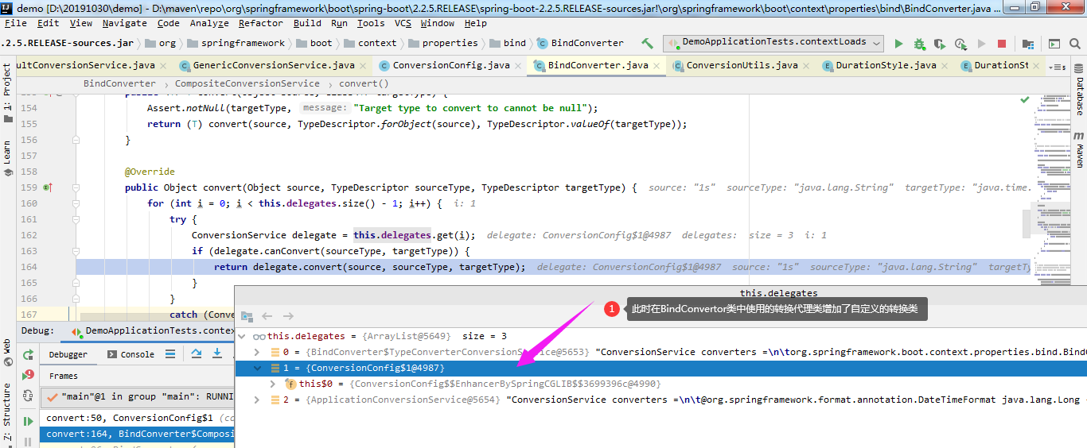Select the Console tab in Debug
The height and width of the screenshot is (448, 1087).
pyautogui.click(x=130, y=354)
